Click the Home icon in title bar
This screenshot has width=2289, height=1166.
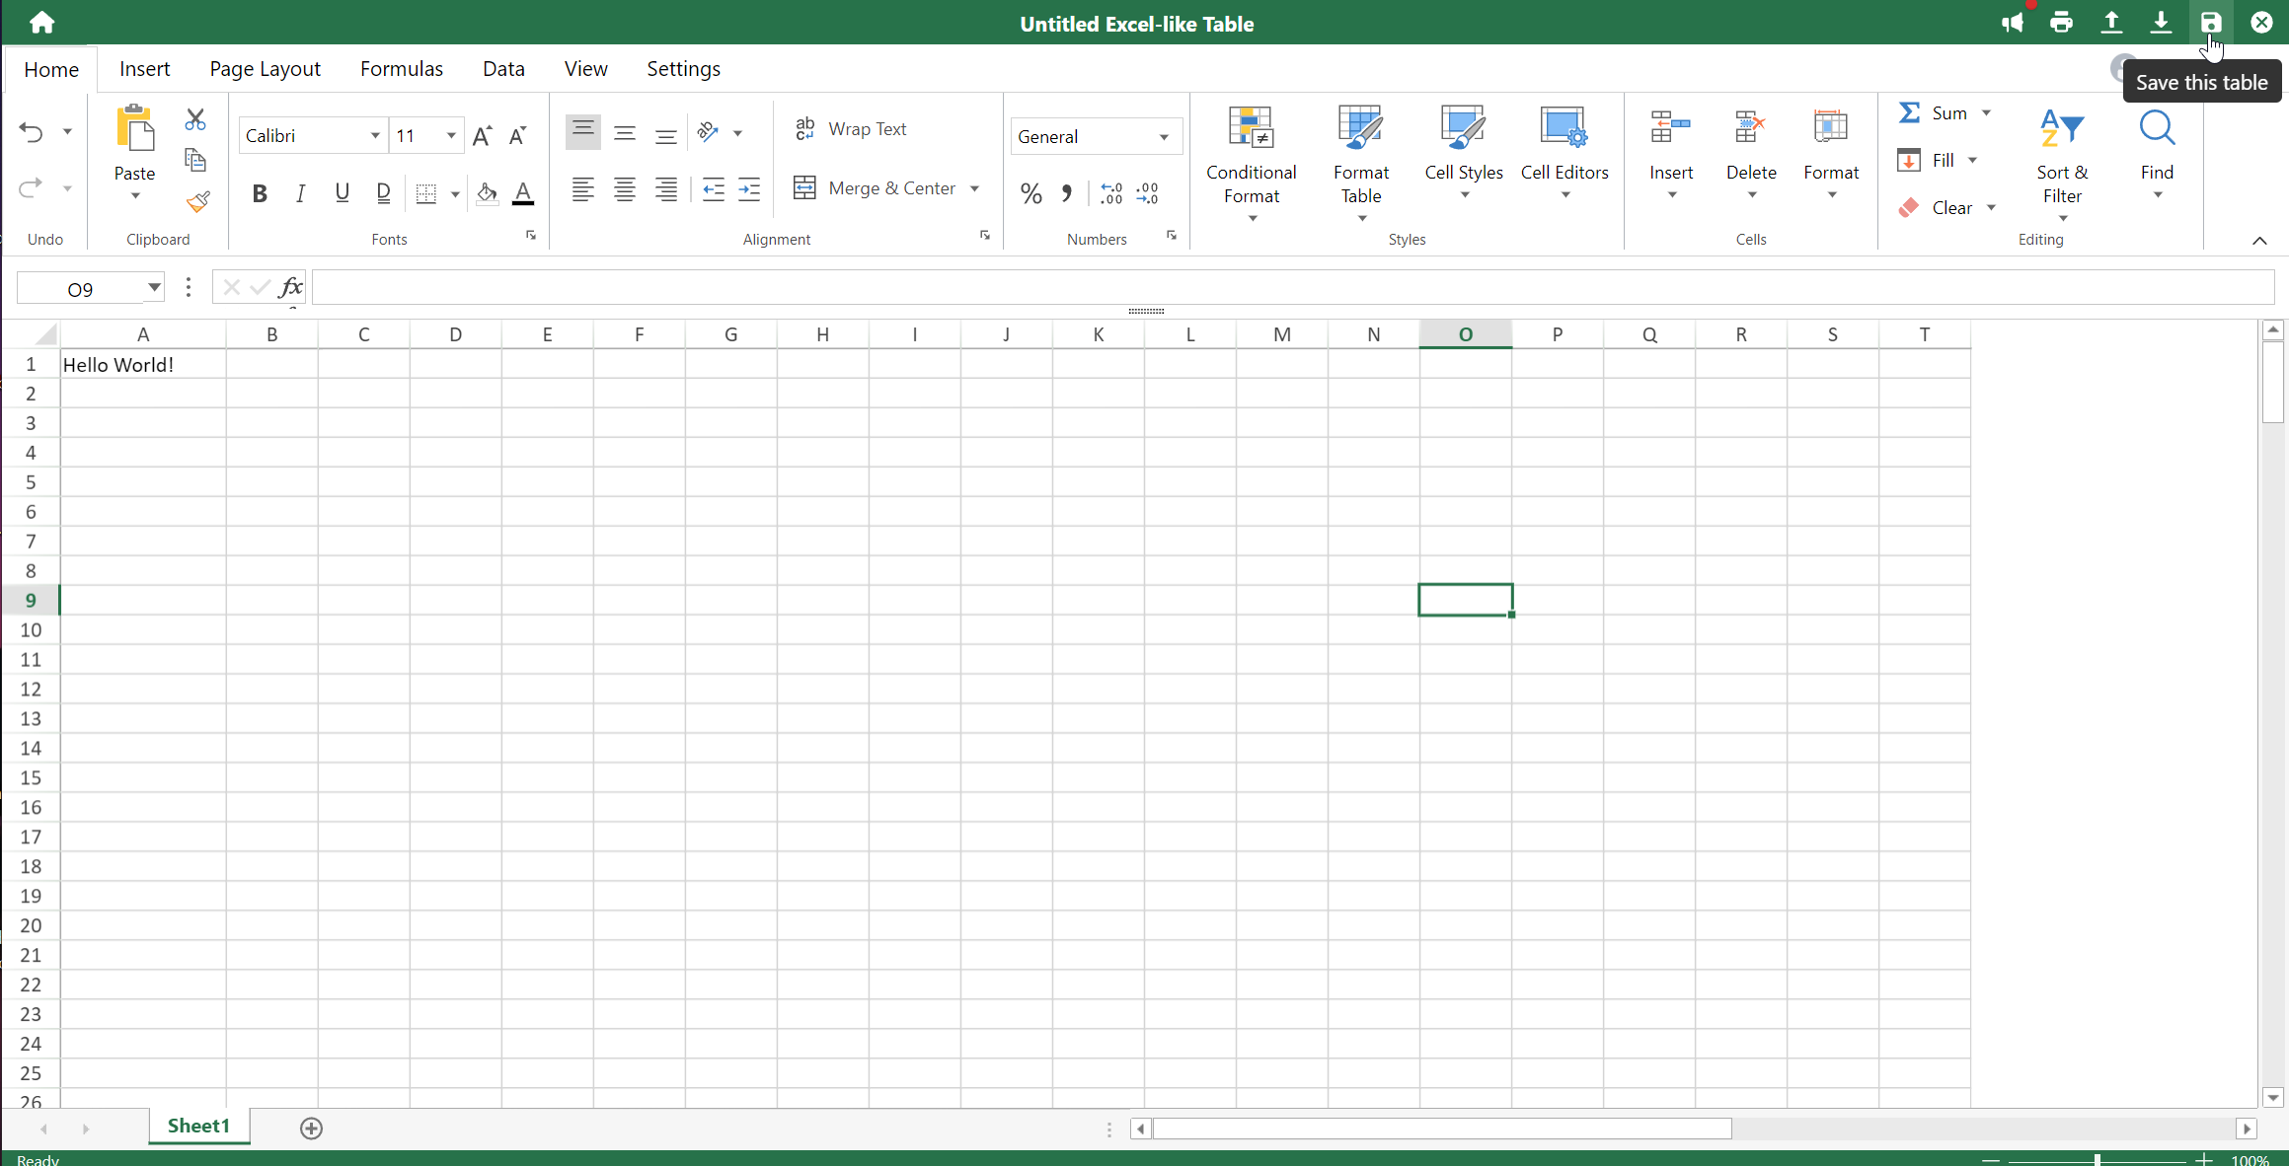pyautogui.click(x=41, y=23)
